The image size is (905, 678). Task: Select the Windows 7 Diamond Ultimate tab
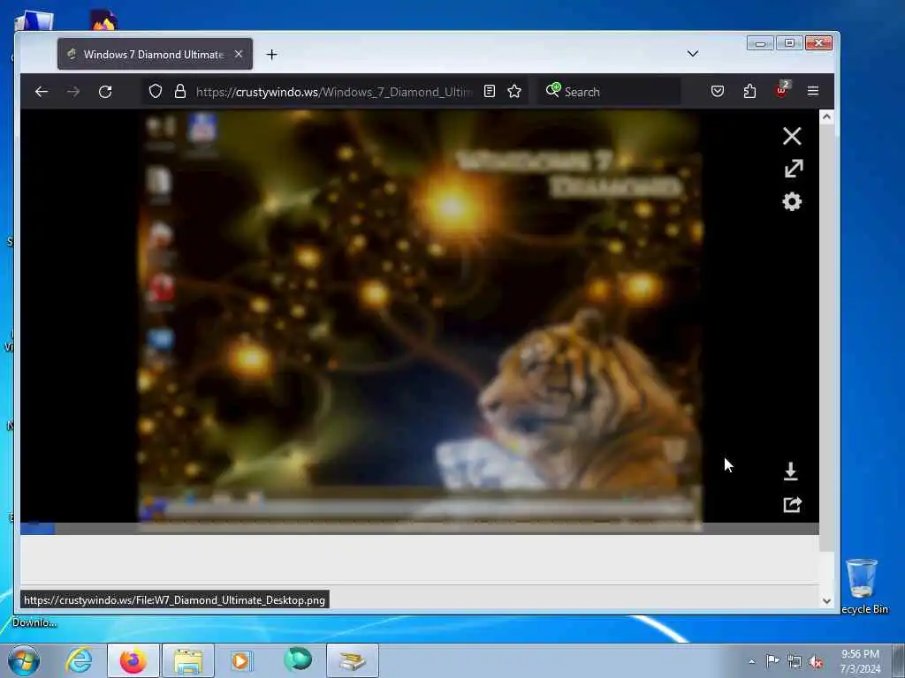(155, 54)
